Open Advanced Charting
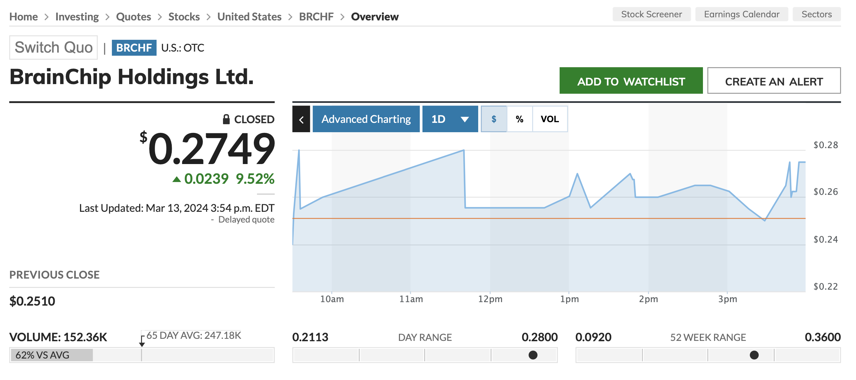Viewport: 856px width, 380px height. [x=366, y=119]
